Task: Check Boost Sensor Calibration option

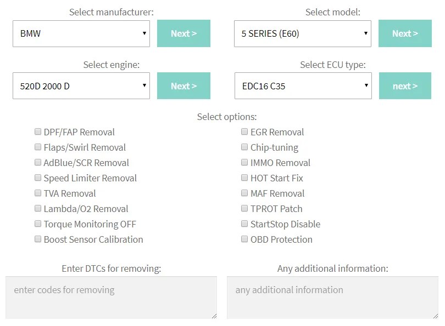Action: 38,239
